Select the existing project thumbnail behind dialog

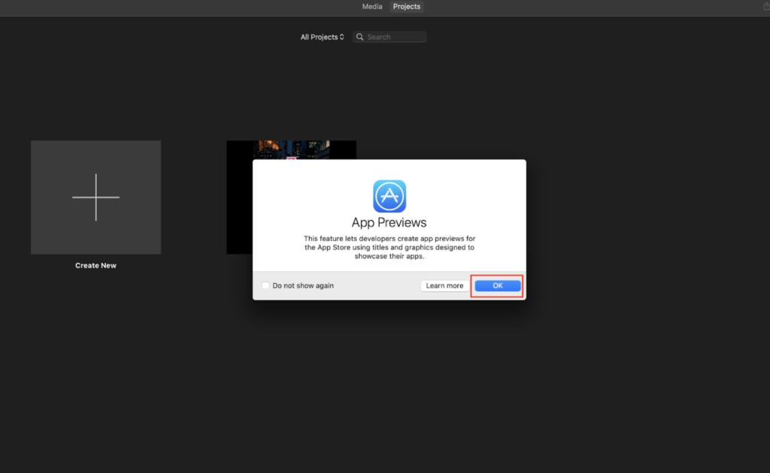[292, 149]
